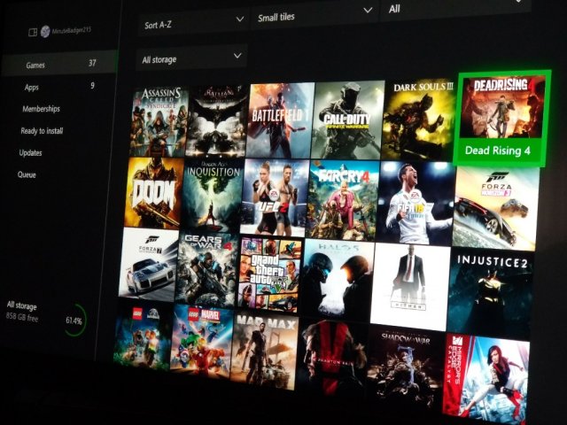Viewport: 567px width, 425px height.
Task: Click the All storage label in sidebar
Action: 21,305
